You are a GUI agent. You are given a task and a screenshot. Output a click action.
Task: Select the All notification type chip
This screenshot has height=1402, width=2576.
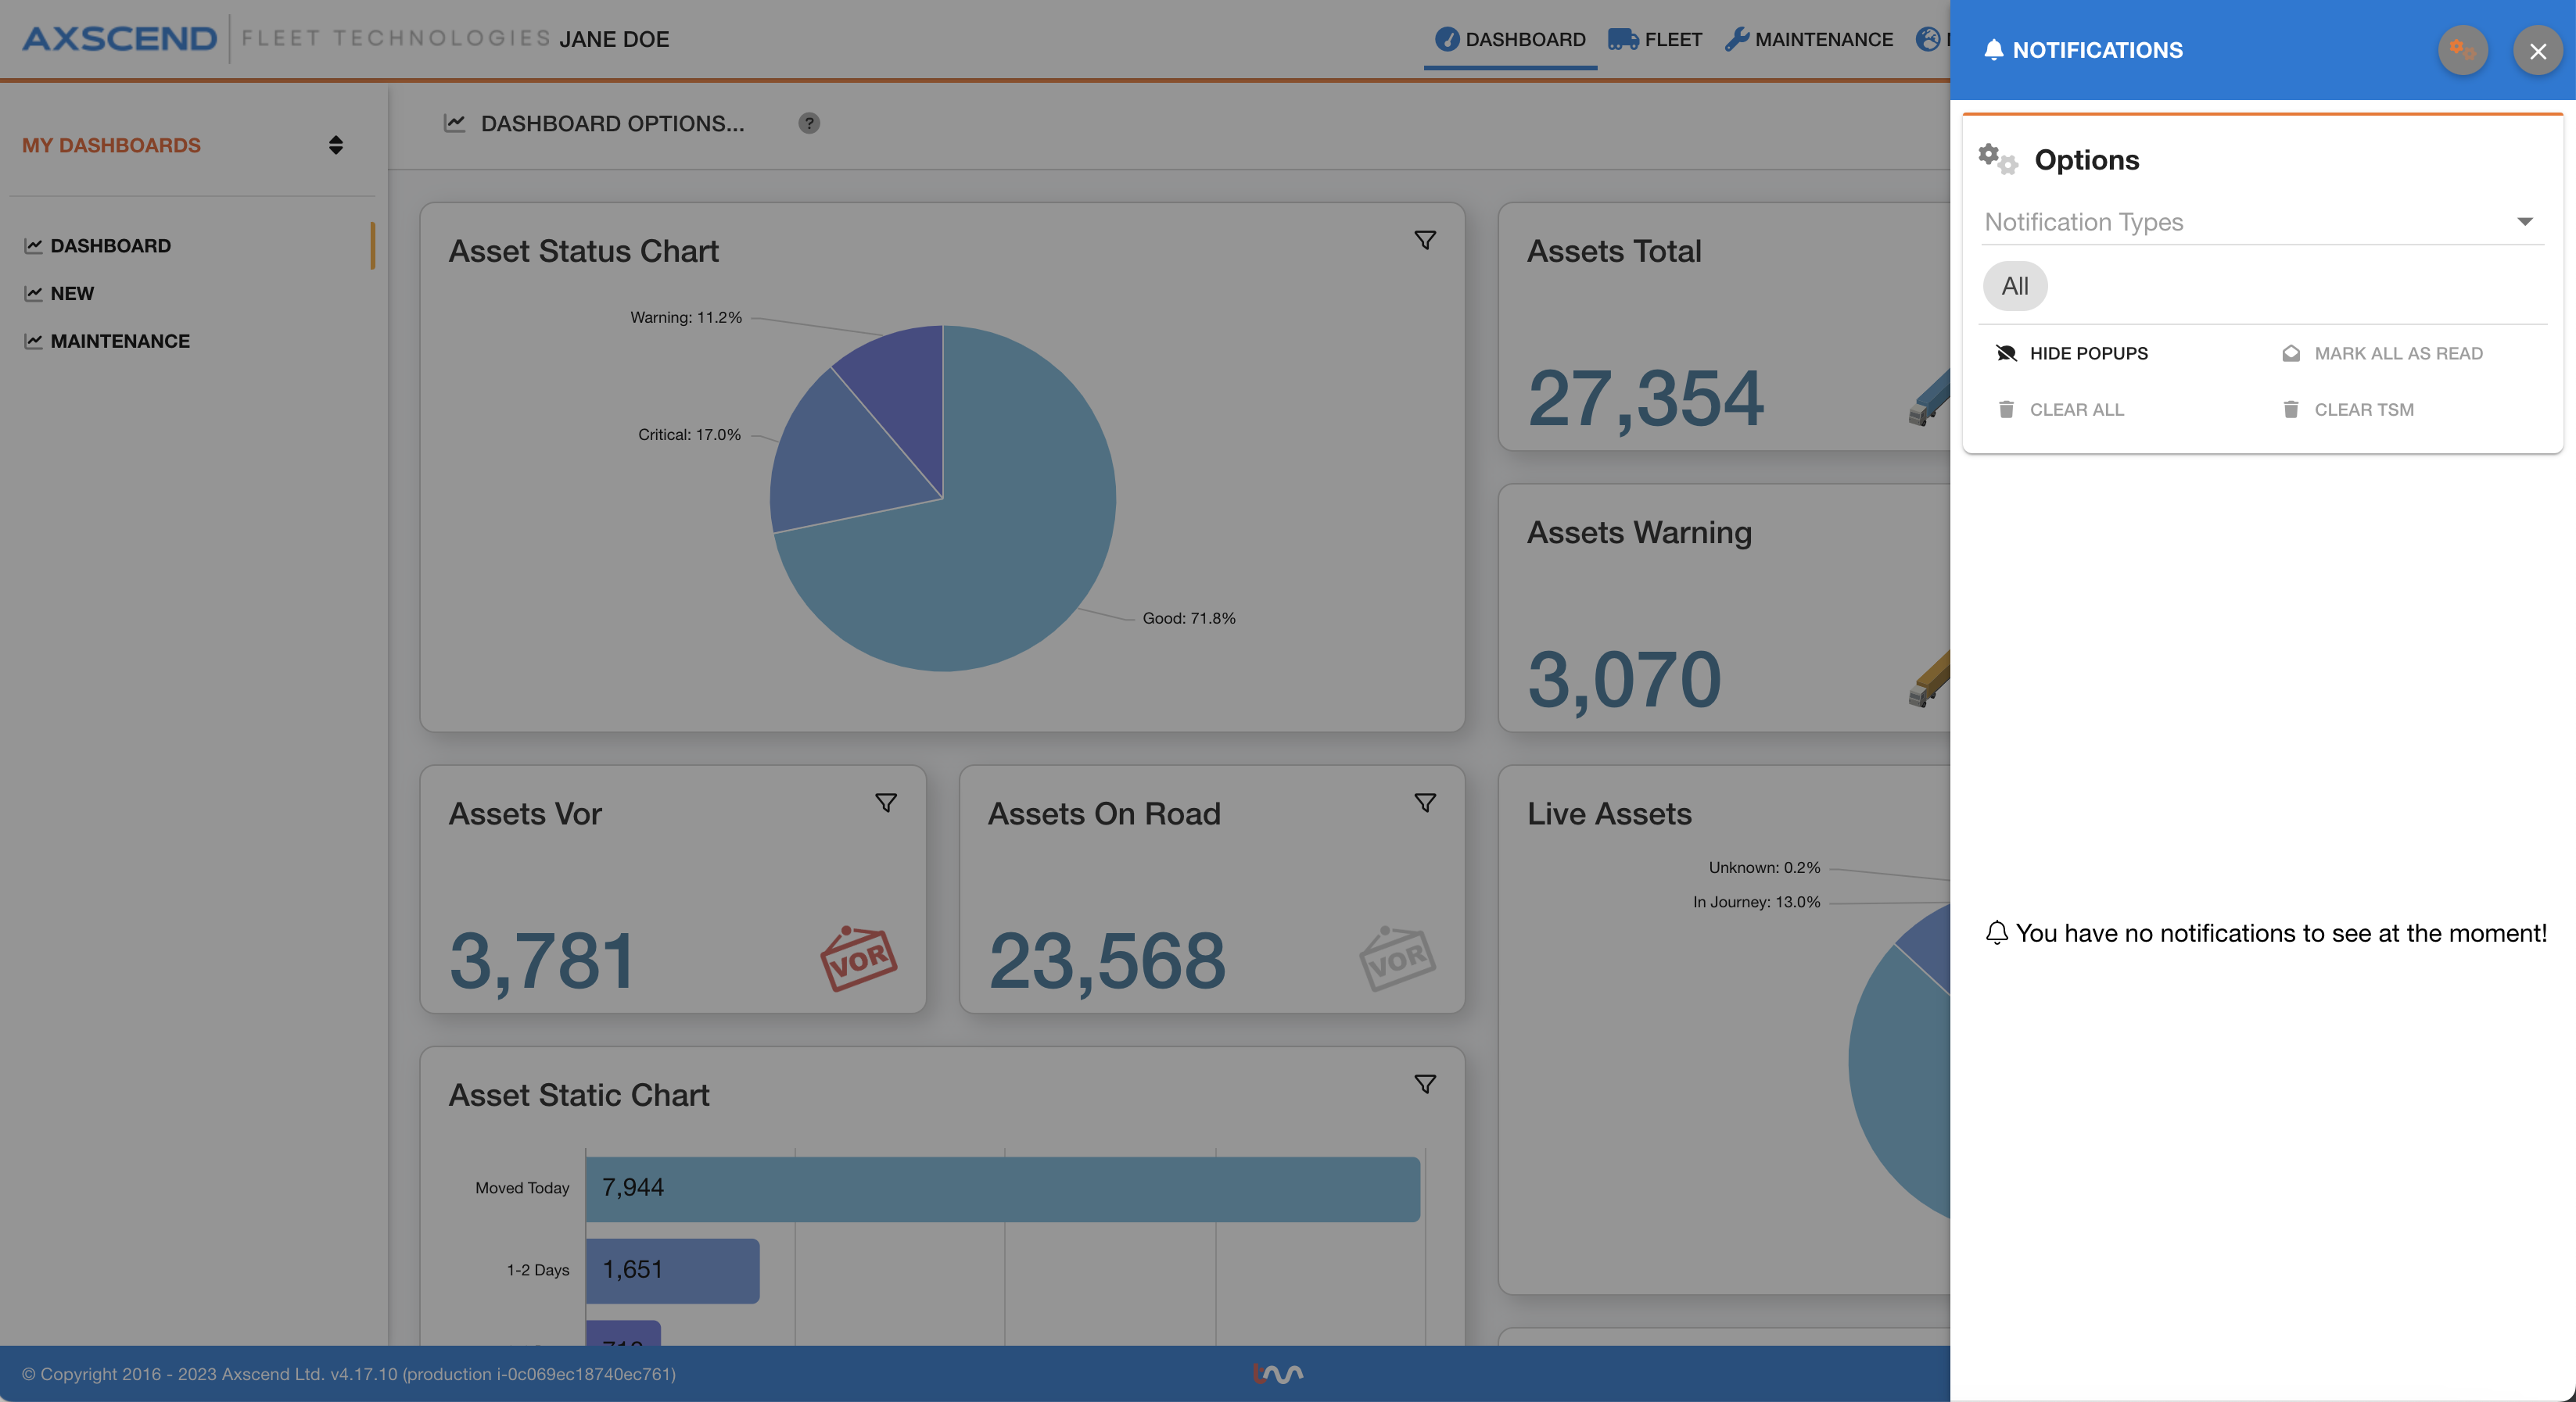pyautogui.click(x=2014, y=286)
